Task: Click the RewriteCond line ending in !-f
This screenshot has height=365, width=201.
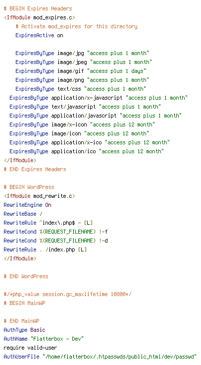Action: click(x=56, y=232)
